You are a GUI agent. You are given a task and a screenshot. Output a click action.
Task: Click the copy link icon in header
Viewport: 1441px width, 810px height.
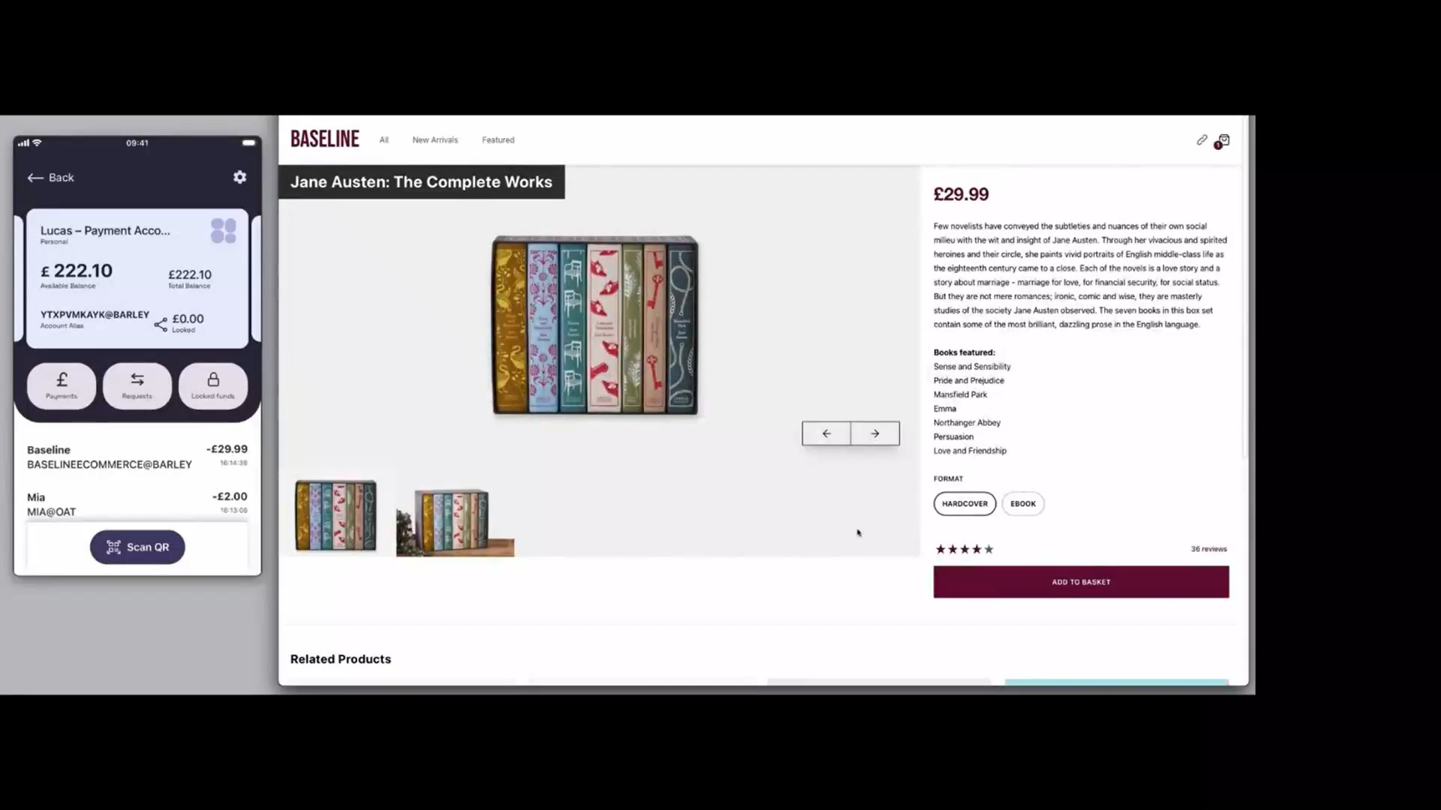click(x=1202, y=140)
